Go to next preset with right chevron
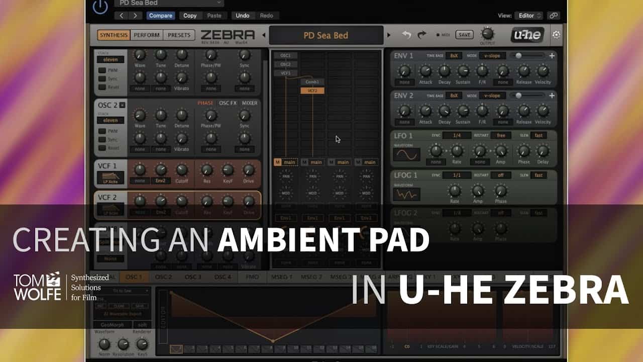The height and width of the screenshot is (362, 643). pos(135,16)
